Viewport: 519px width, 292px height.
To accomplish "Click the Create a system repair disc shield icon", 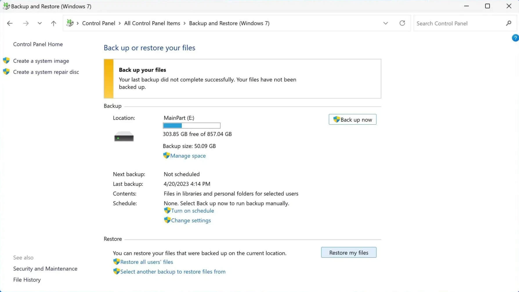I will (x=6, y=72).
